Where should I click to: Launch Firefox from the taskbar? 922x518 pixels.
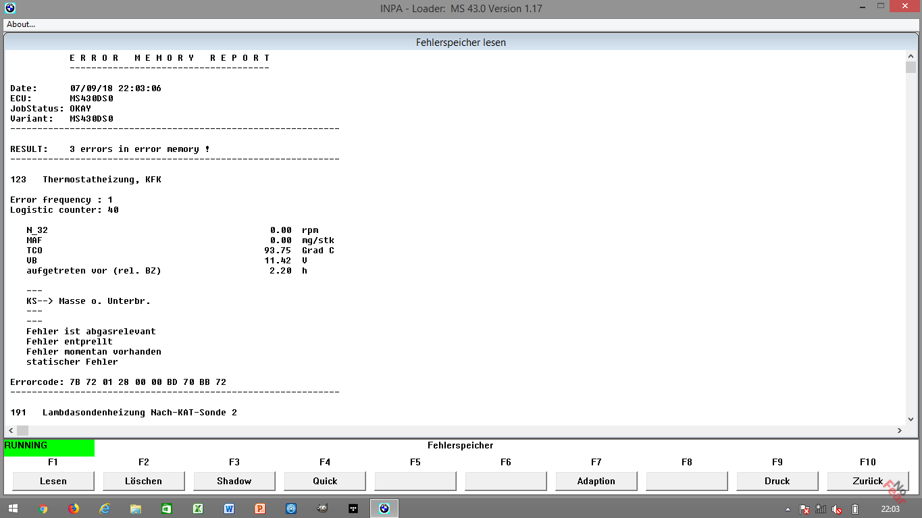tap(74, 509)
